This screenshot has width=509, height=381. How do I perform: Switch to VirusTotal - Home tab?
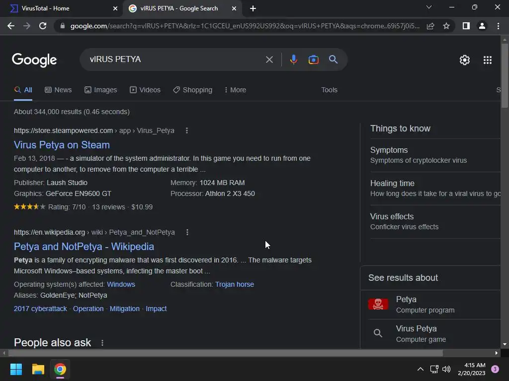coord(62,8)
